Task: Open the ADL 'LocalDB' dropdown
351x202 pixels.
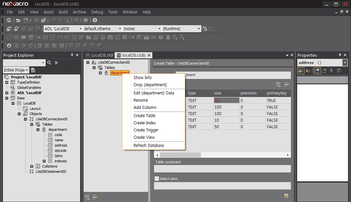Action: tap(81, 29)
